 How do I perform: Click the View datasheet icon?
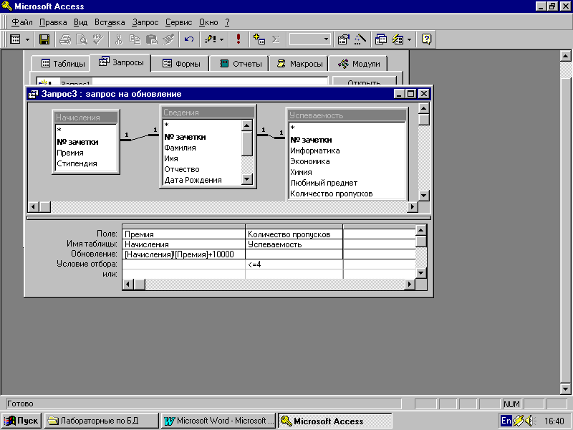(x=15, y=39)
